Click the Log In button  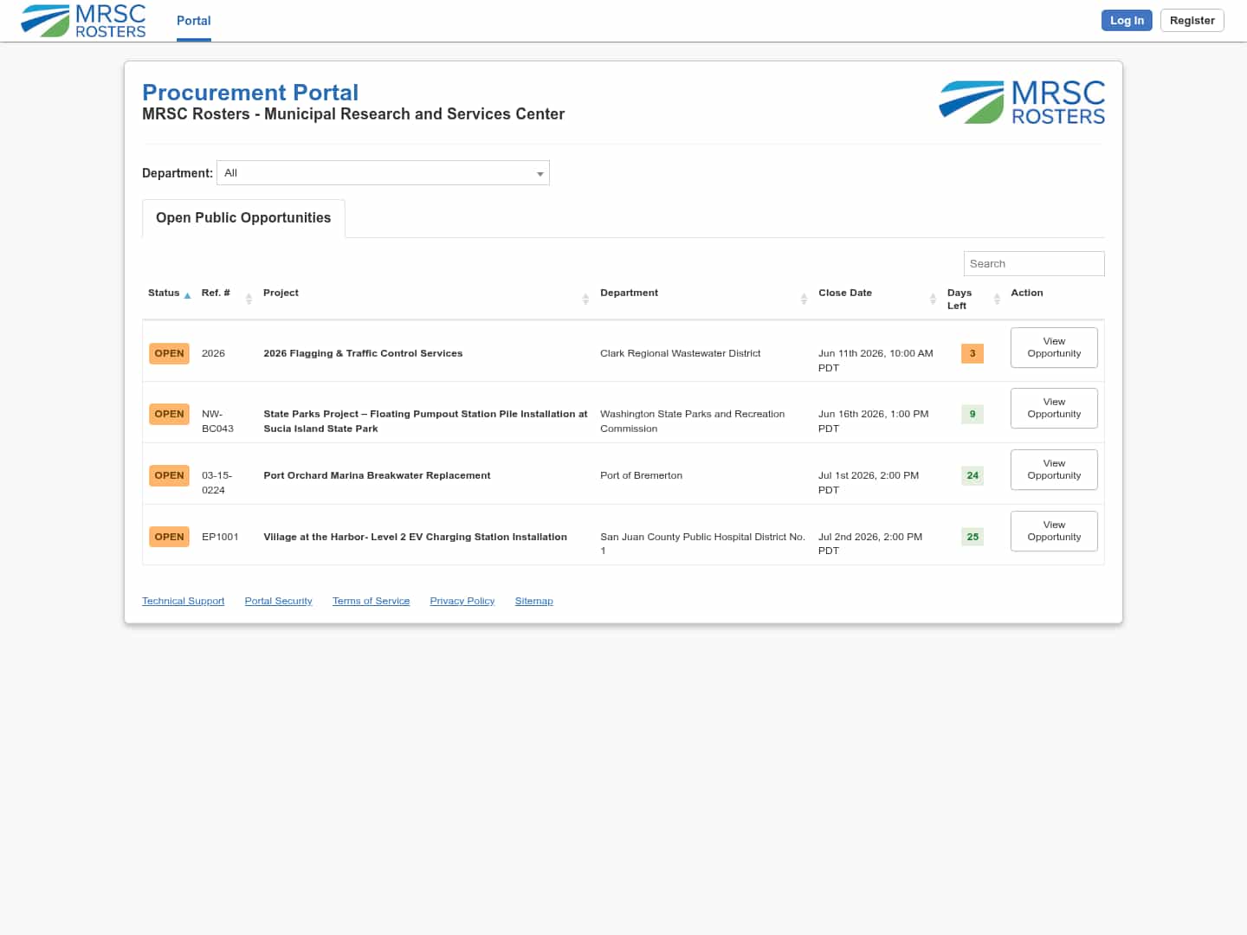1127,21
